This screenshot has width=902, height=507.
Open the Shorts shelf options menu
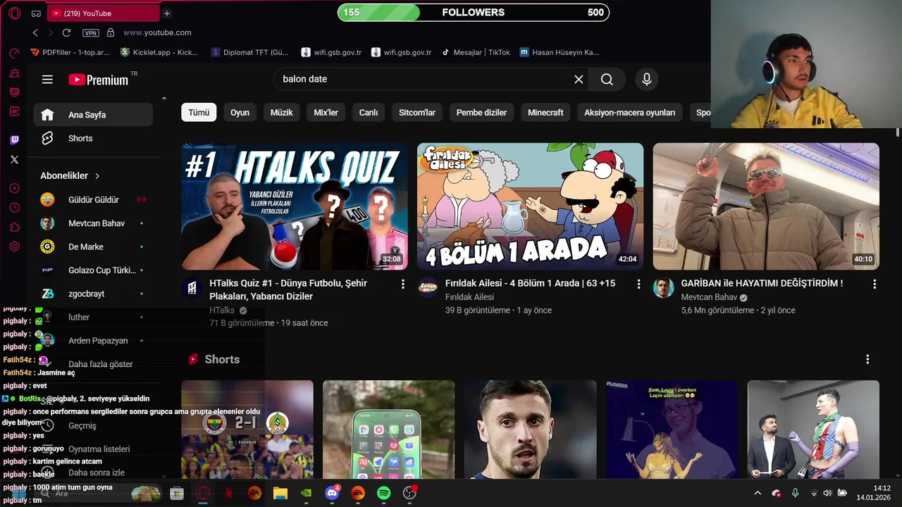pyautogui.click(x=867, y=359)
